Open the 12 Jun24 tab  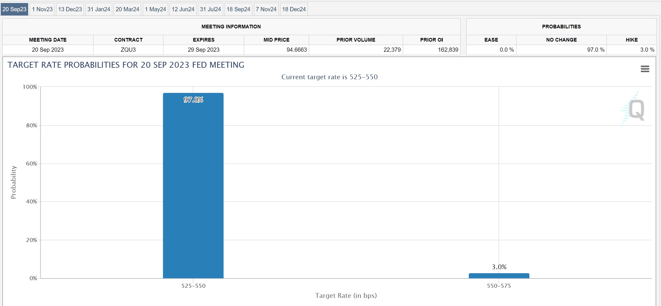coord(183,9)
